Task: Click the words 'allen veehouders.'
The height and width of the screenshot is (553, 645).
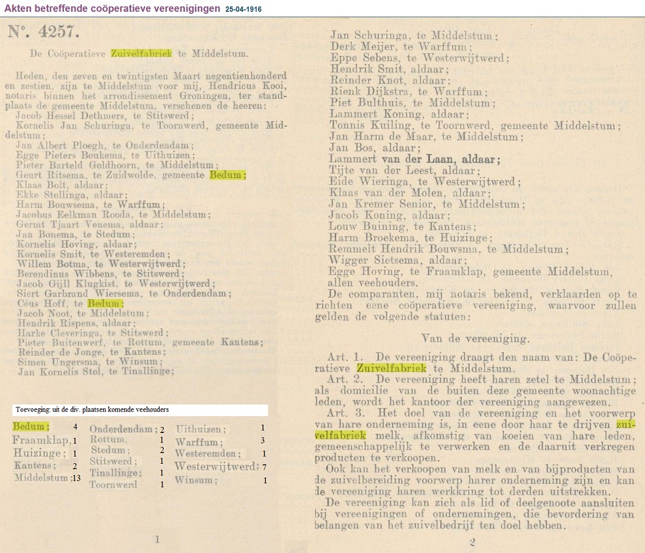Action: click(373, 283)
